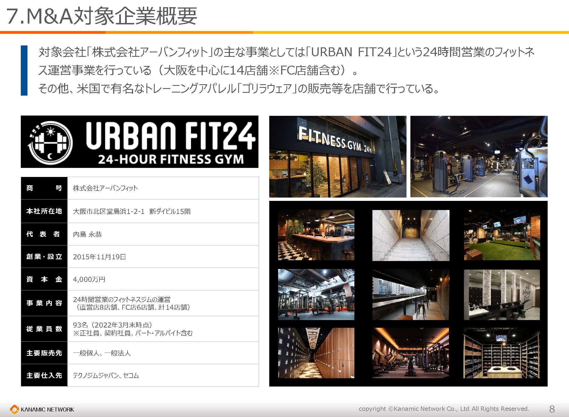This screenshot has height=417, width=569.
Task: Select the 主要仕入先 row label
Action: 44,375
